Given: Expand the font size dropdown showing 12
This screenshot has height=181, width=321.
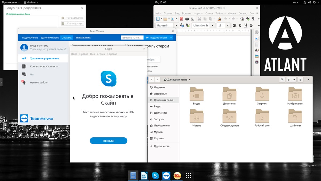Looking at the screenshot, I should (x=228, y=25).
